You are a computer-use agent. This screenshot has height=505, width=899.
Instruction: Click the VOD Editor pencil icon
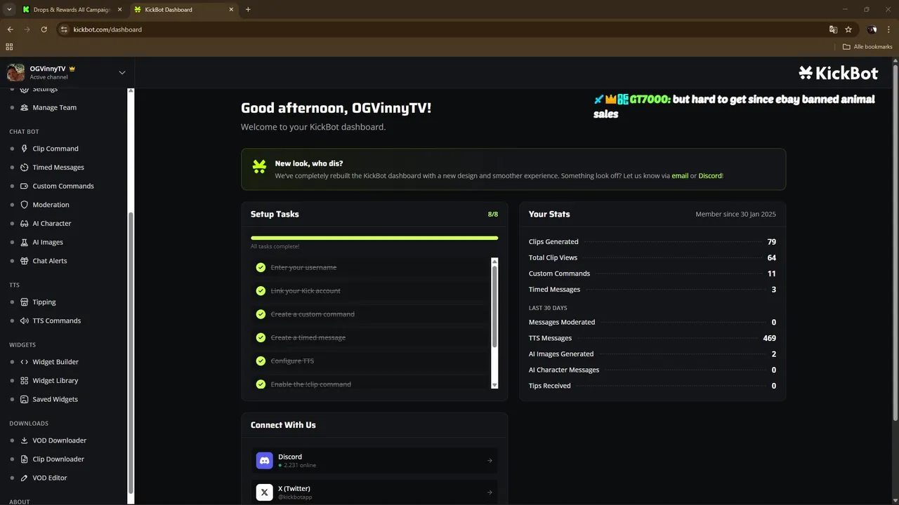pos(25,478)
